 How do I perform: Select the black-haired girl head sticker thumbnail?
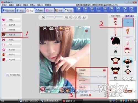[x=115, y=42]
